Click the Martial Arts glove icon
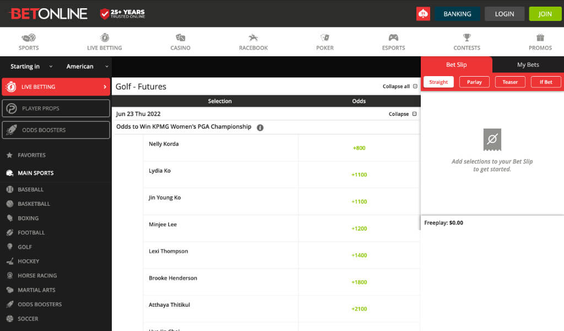Screen dimensions: 564x331 pos(10,290)
